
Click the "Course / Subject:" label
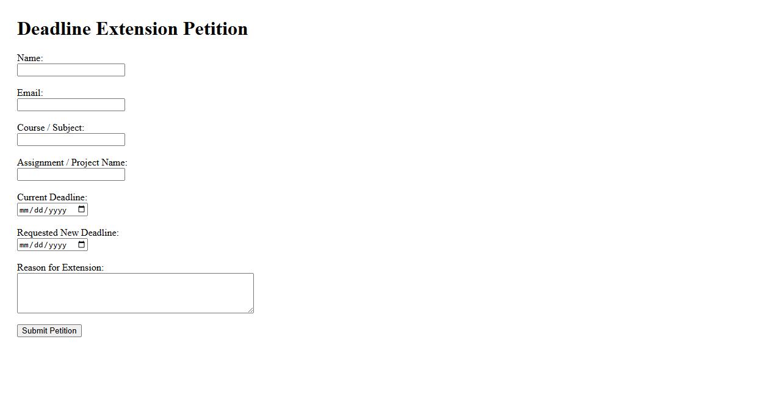pyautogui.click(x=51, y=128)
